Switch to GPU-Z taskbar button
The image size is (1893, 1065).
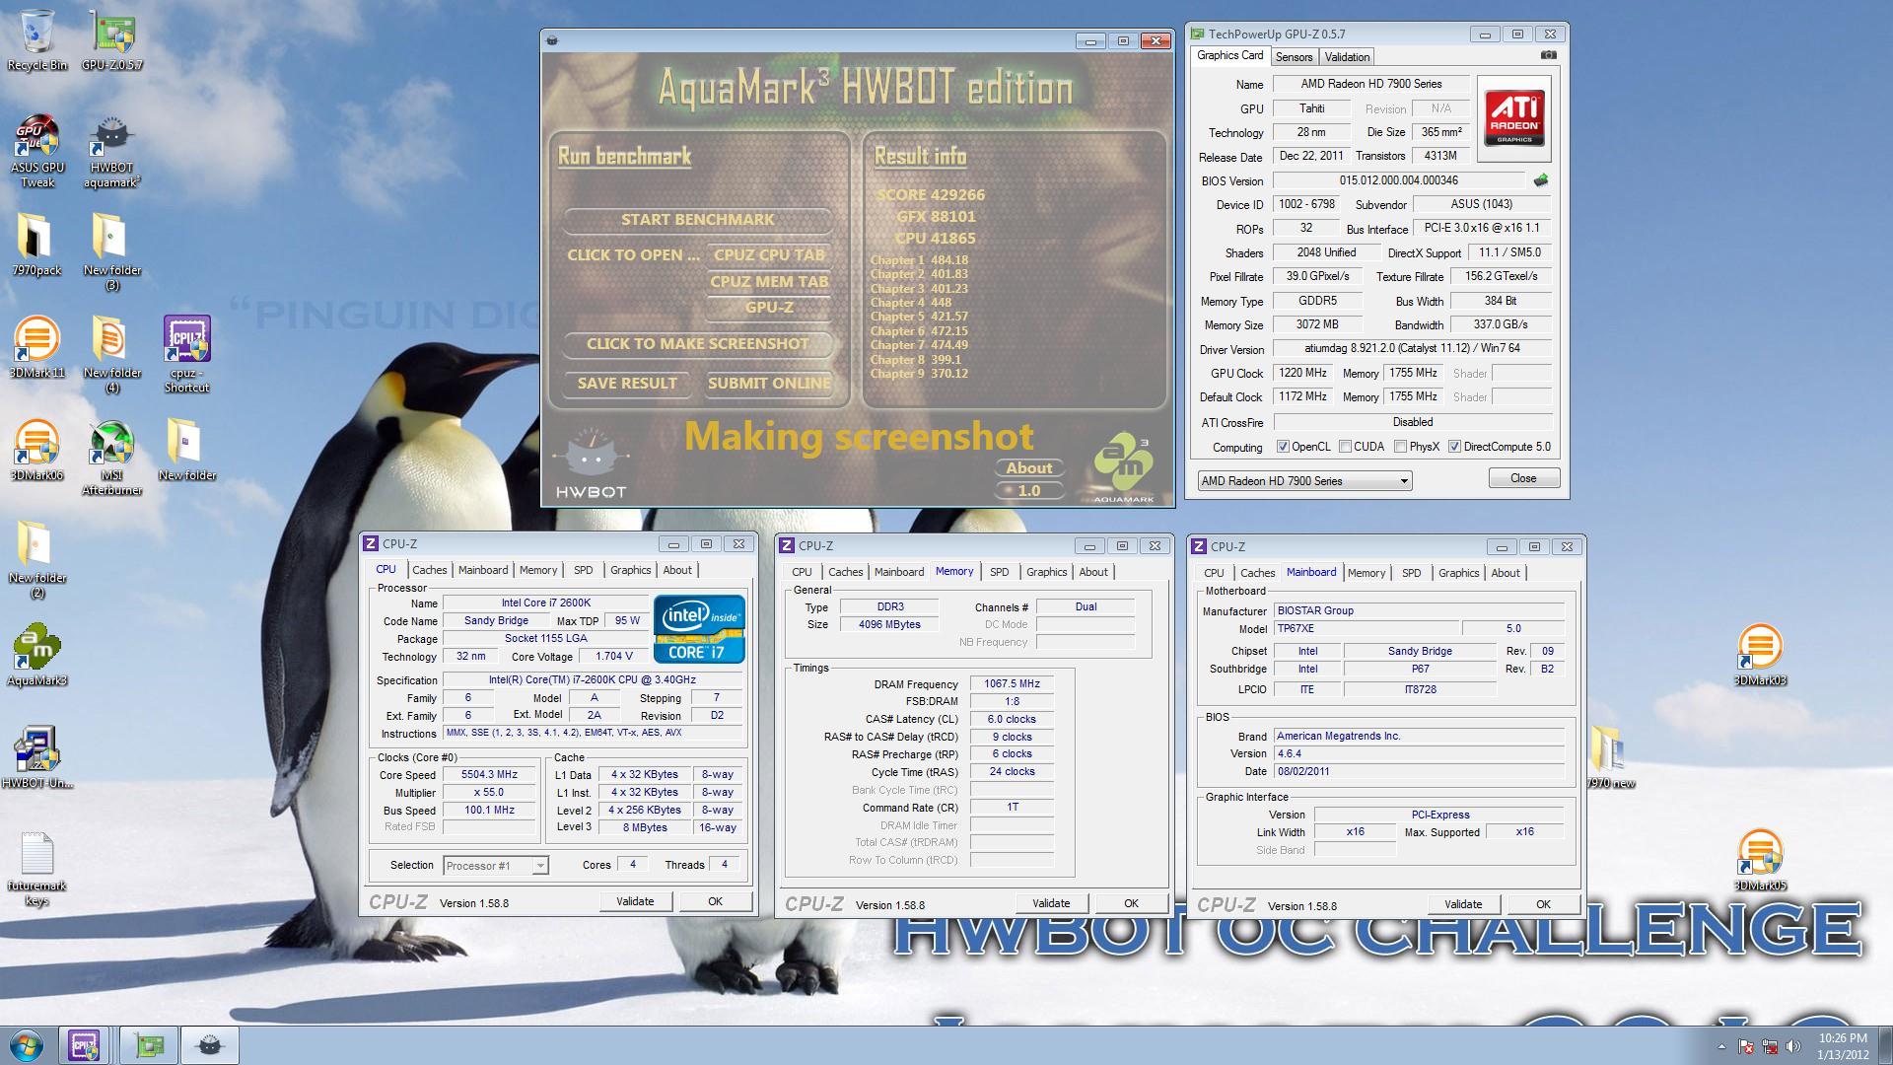click(150, 1045)
